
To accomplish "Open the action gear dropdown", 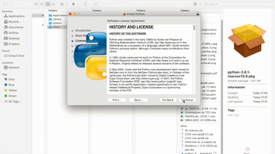I will [75, 4].
